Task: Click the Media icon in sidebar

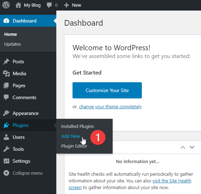Action: point(6,73)
